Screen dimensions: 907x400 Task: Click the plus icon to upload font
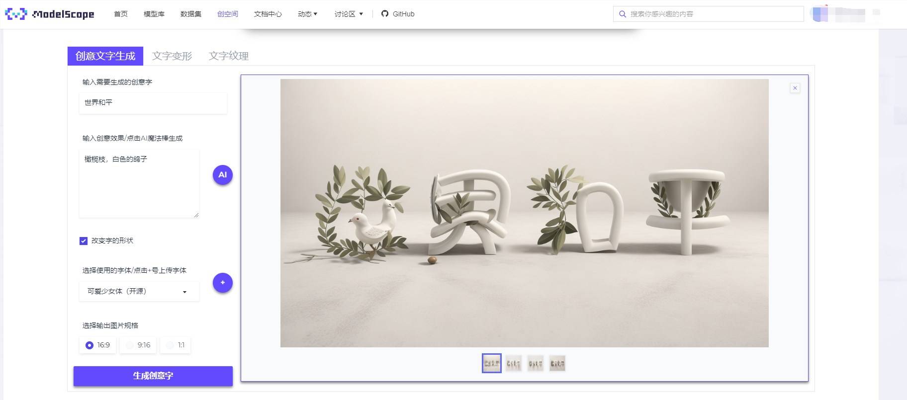222,283
